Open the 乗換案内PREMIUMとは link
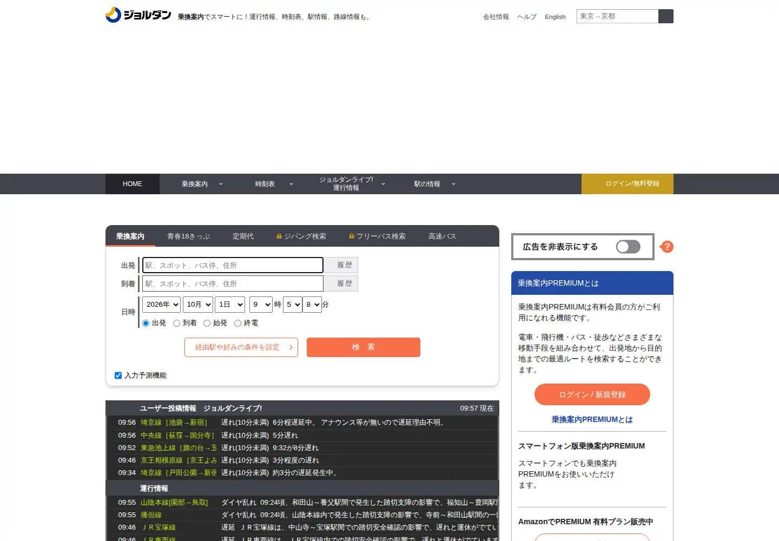The image size is (779, 541). click(592, 419)
